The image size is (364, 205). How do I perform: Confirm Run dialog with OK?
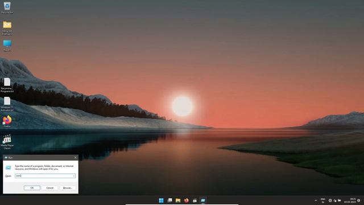[x=32, y=188]
